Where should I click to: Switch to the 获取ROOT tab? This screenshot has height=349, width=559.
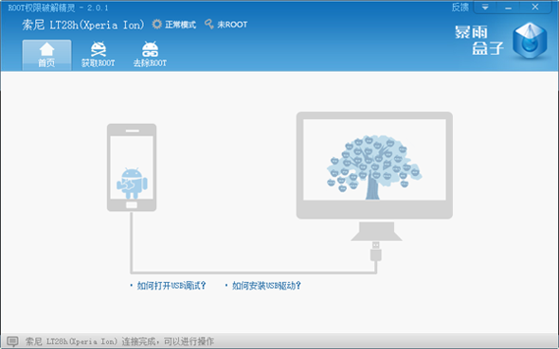pyautogui.click(x=98, y=55)
